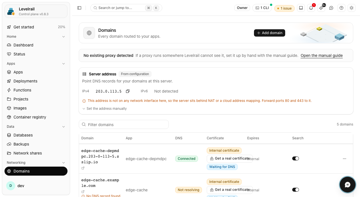Open the 1 CLI indicator
360x197 pixels.
click(262, 8)
